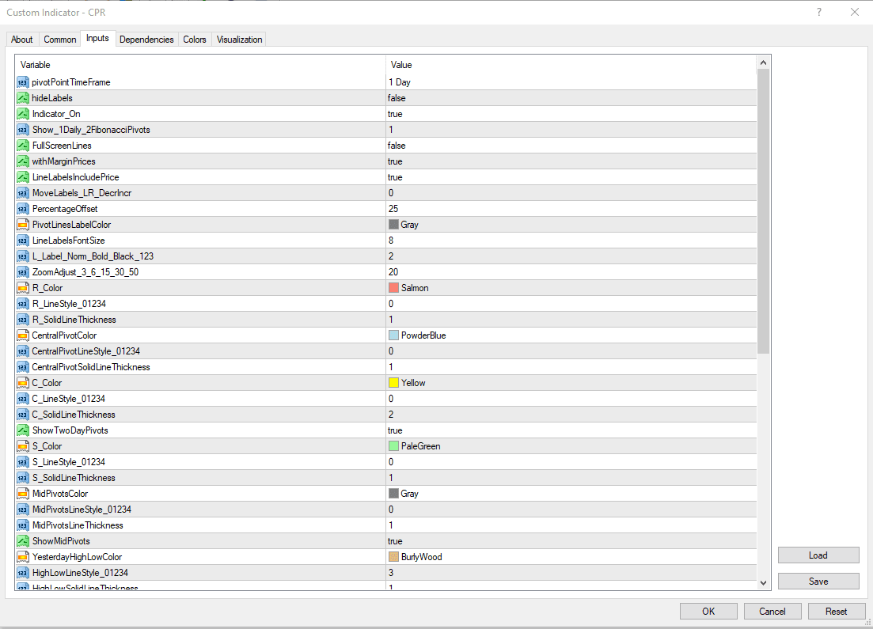Toggle the FullScreenLines false value

pos(570,146)
